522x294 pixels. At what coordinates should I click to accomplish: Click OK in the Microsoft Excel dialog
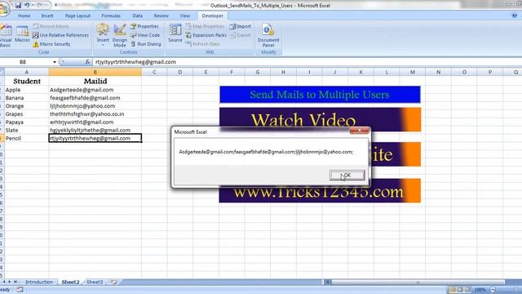(347, 175)
